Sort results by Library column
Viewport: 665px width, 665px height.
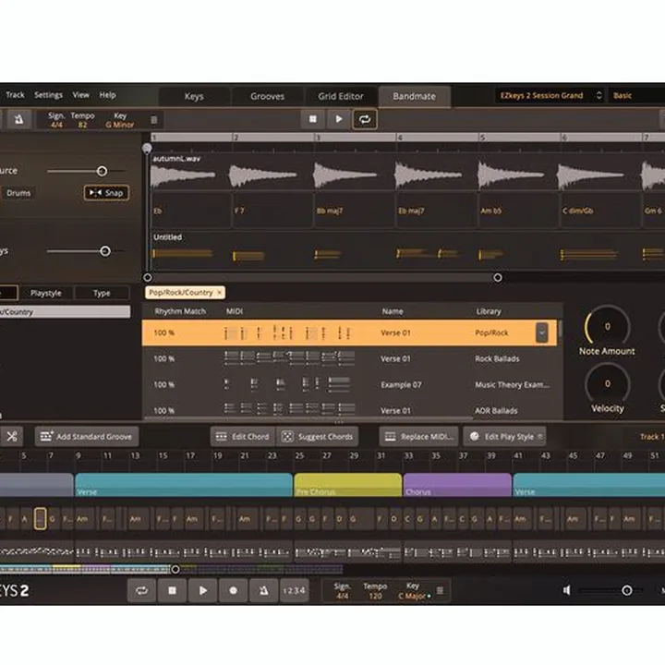[489, 311]
